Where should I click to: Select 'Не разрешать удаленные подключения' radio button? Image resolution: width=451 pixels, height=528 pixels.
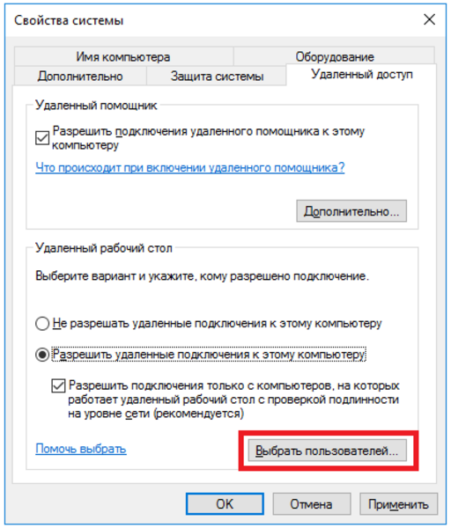click(42, 324)
